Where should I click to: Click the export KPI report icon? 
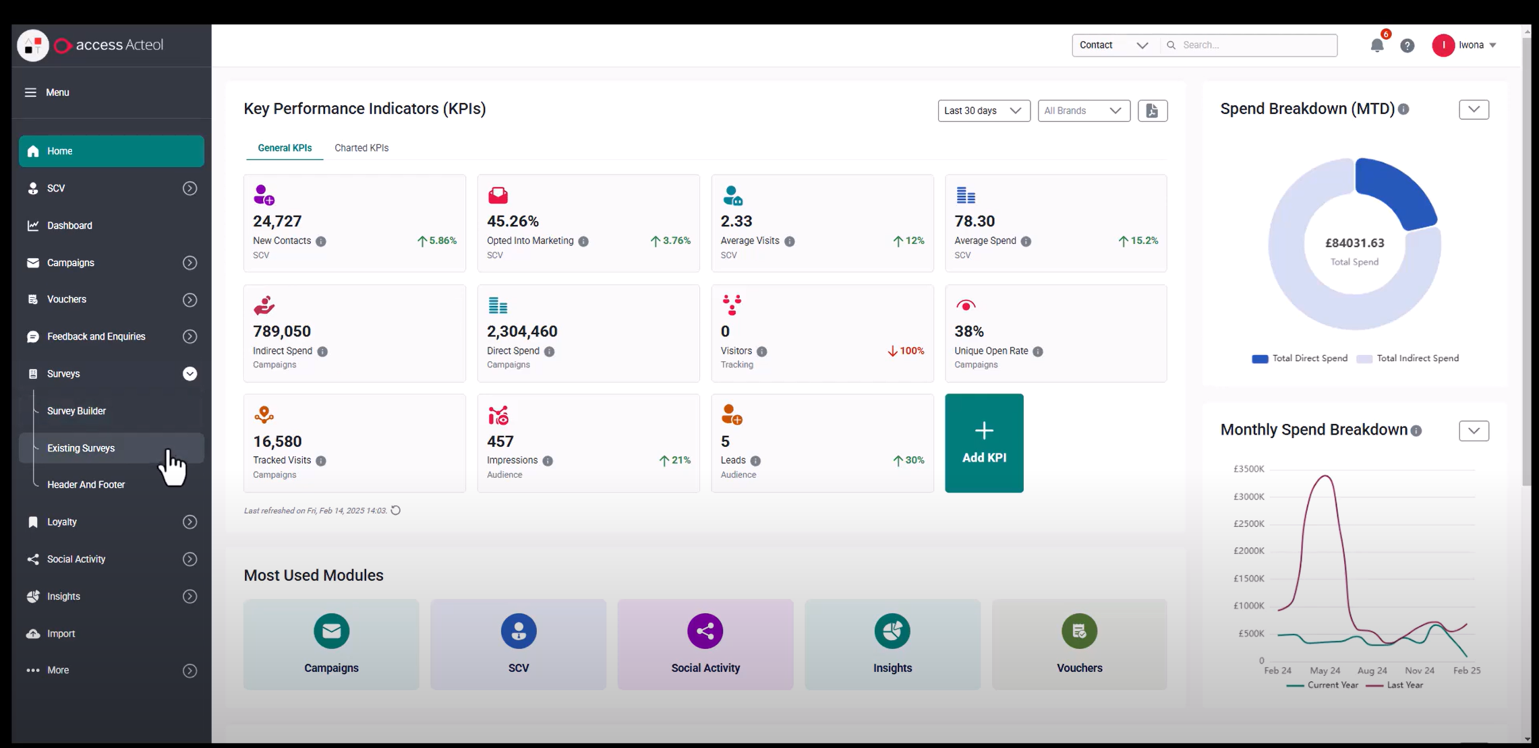(x=1152, y=111)
